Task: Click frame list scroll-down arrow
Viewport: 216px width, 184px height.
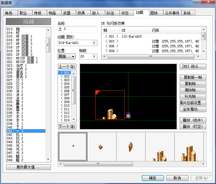Action: click(x=74, y=119)
